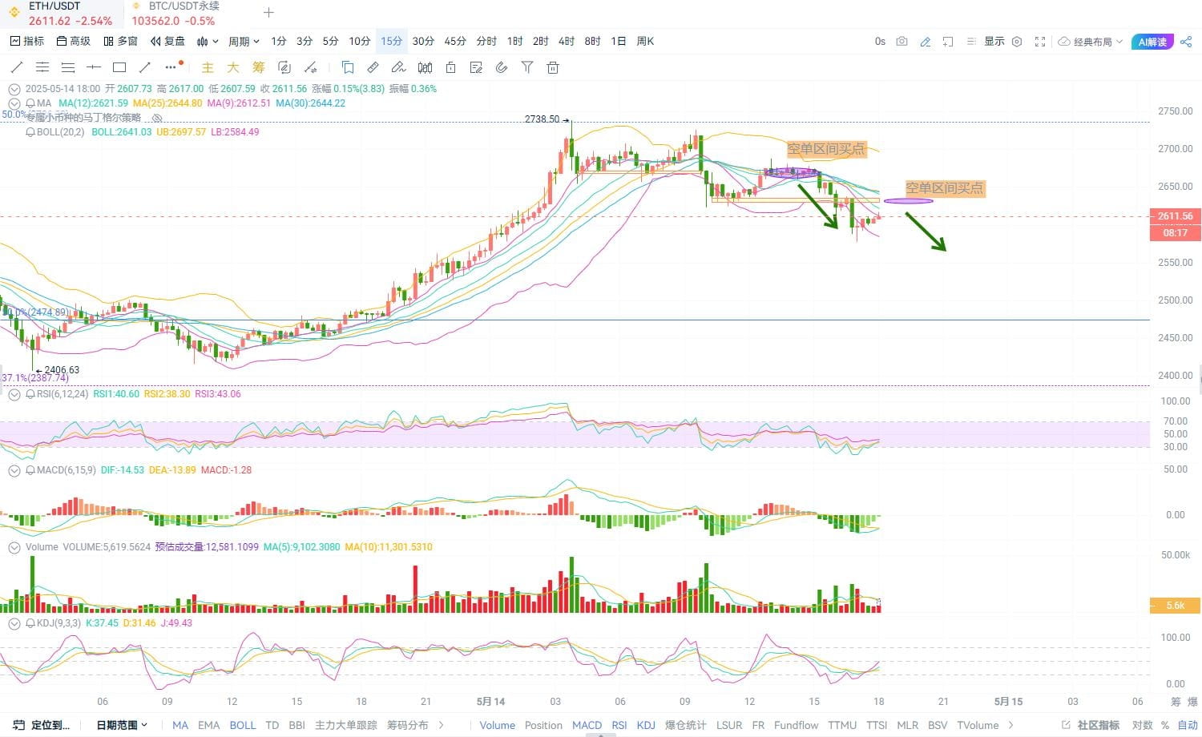
Task: Open the ruler measurement tool
Action: [373, 68]
